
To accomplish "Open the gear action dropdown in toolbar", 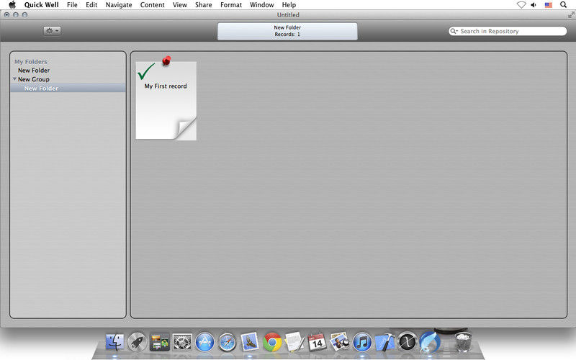I will click(x=52, y=31).
